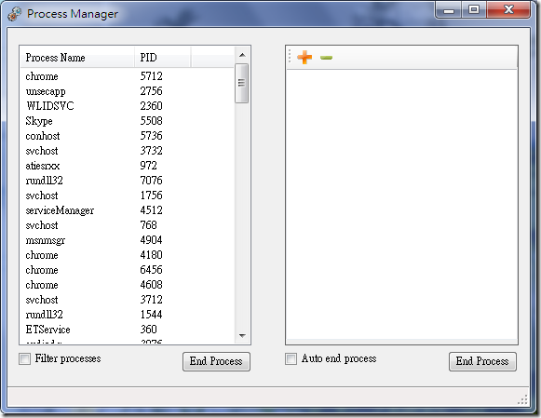Select the svchost row with PID 3712

pyautogui.click(x=128, y=300)
